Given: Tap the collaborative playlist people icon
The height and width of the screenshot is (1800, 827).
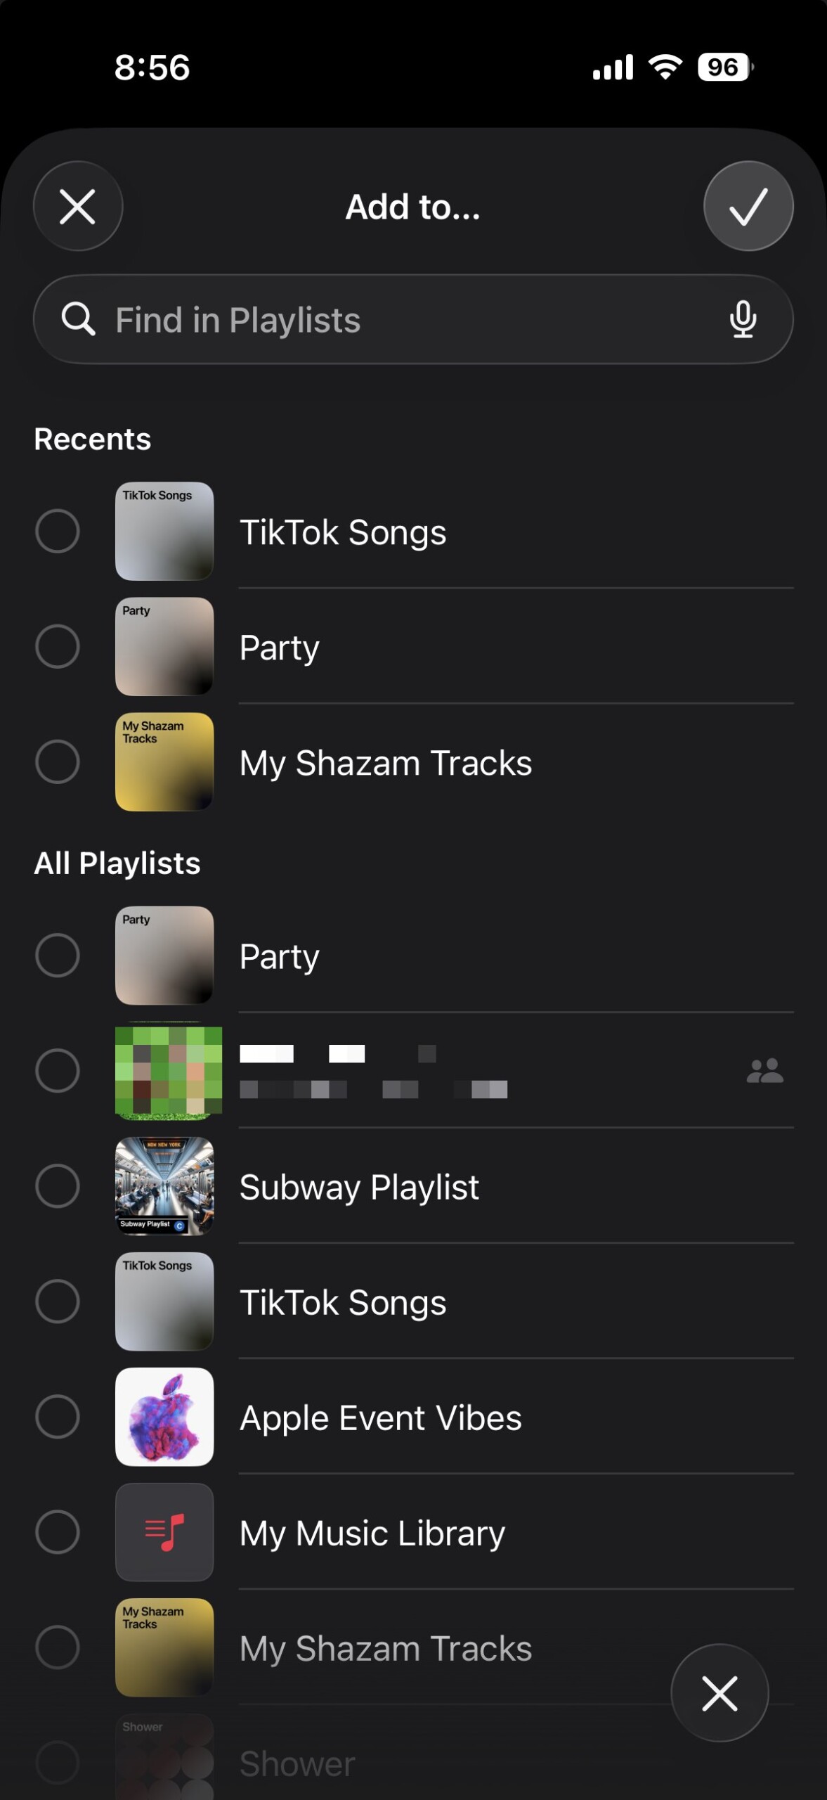Looking at the screenshot, I should 764,1071.
